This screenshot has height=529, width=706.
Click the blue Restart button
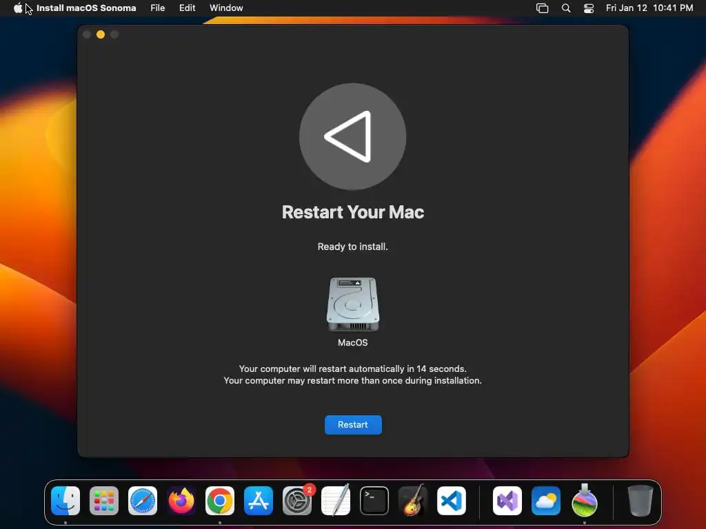tap(353, 424)
